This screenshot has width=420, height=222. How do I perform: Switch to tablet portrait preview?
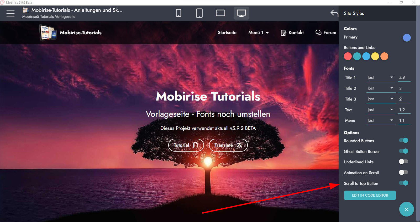pyautogui.click(x=199, y=13)
